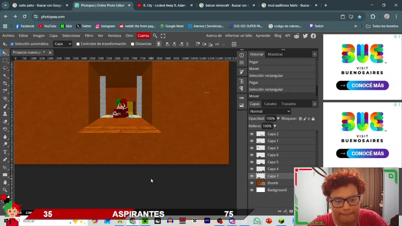Select the Paint Bucket tool
Viewport: 402px width, 226px height.
(5, 129)
